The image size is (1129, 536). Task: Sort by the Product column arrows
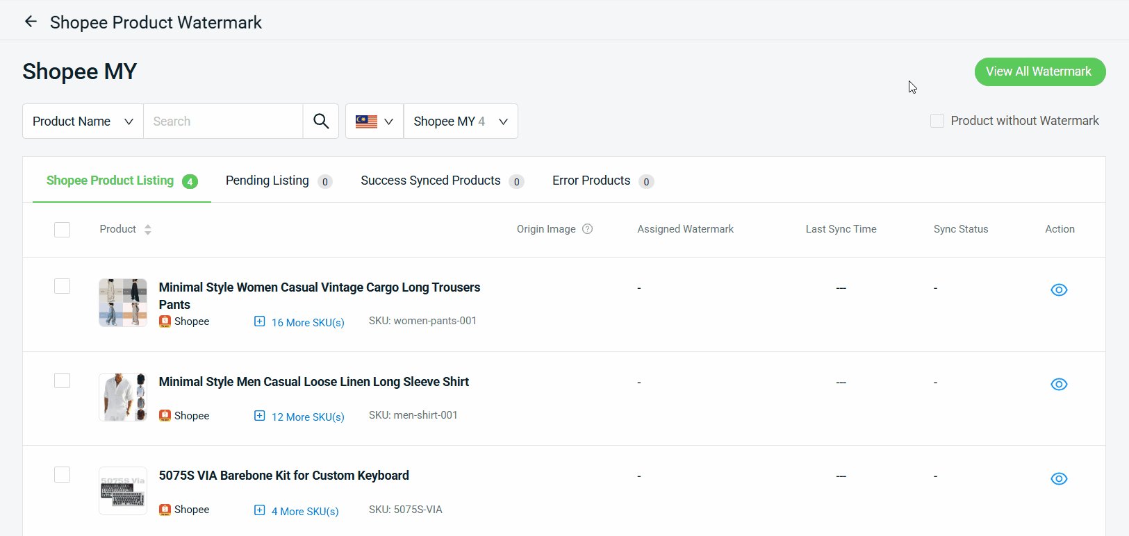148,229
